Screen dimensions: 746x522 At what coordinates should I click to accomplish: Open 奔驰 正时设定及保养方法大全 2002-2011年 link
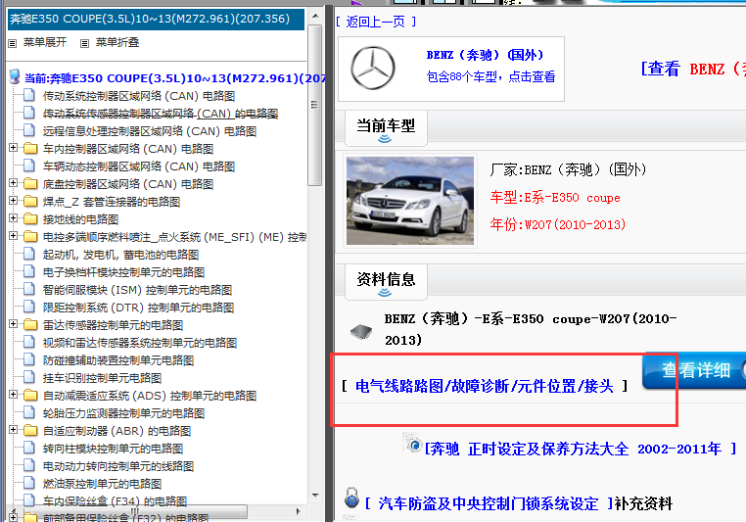click(x=581, y=449)
